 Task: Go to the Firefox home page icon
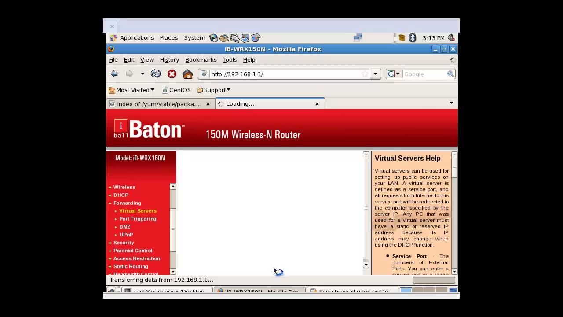[x=188, y=74]
